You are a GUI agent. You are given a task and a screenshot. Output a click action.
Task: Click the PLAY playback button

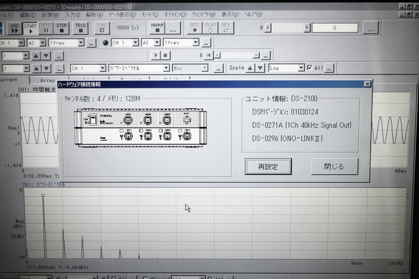(x=210, y=28)
